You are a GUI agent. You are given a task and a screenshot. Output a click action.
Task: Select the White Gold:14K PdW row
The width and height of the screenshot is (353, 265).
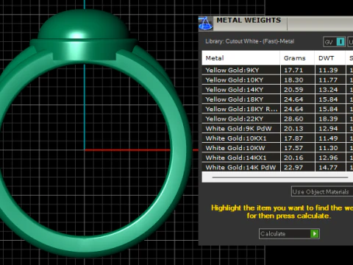click(277, 167)
